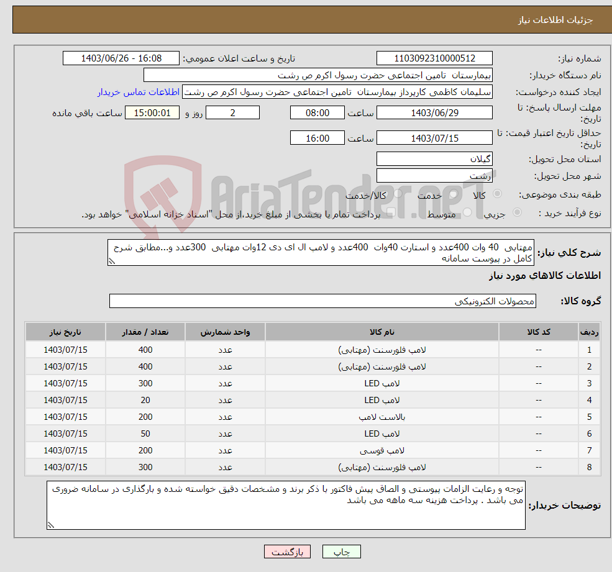Click the need number field 1103092310000512
Image resolution: width=612 pixels, height=572 pixels.
coord(434,58)
